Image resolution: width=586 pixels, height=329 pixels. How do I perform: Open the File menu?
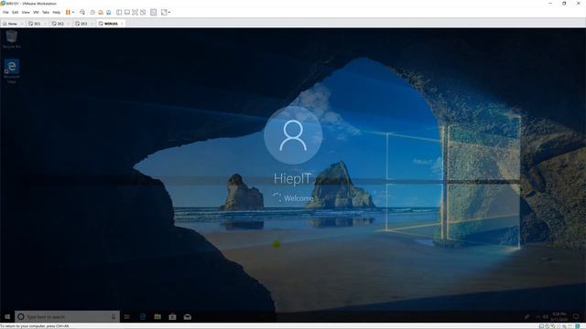tap(5, 12)
